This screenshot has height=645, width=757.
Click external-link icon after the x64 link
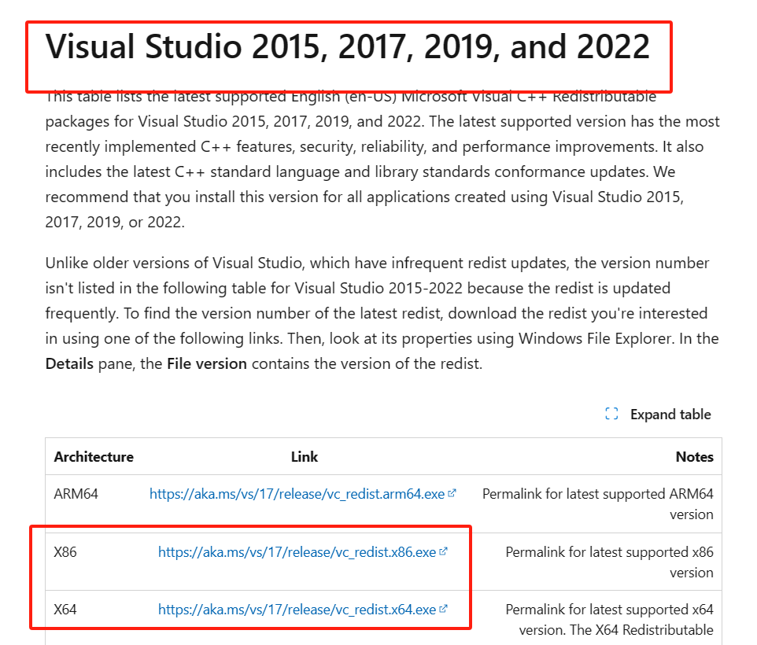(443, 609)
